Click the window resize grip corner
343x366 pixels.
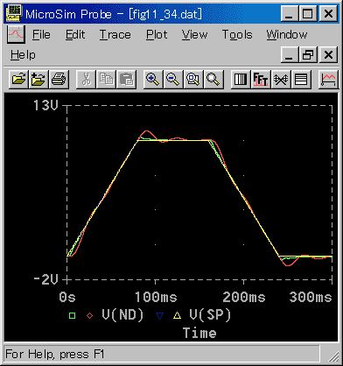(x=332, y=355)
